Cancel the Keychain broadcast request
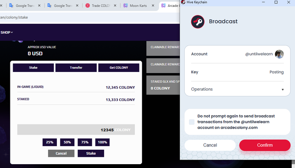 (x=210, y=145)
